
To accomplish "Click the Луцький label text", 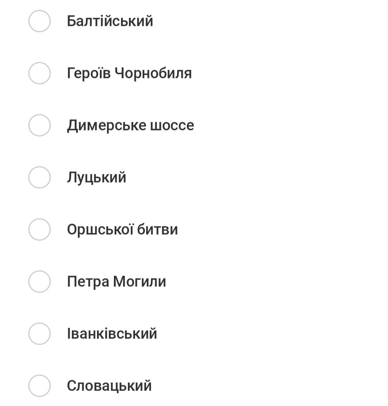I will pyautogui.click(x=96, y=177).
